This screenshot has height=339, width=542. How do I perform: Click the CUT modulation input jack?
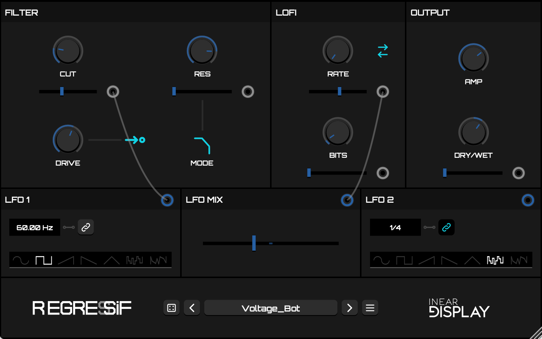113,91
